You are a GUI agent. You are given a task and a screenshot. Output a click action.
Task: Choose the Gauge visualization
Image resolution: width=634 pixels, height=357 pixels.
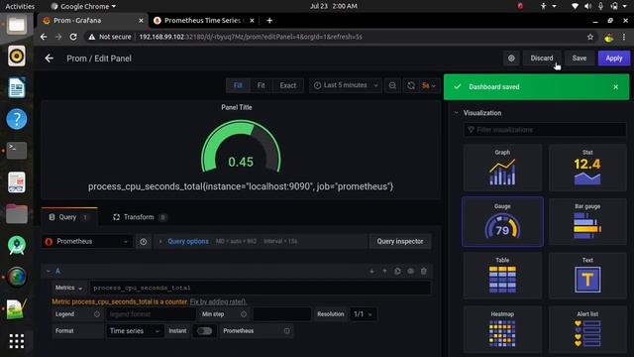(x=502, y=222)
